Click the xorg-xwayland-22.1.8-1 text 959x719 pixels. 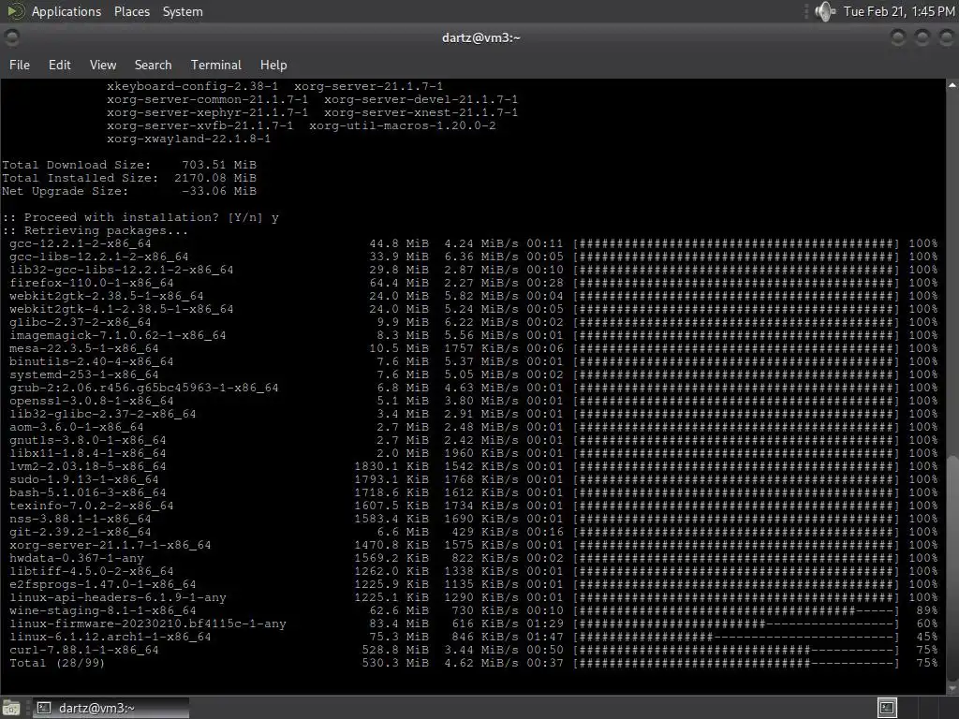(188, 139)
